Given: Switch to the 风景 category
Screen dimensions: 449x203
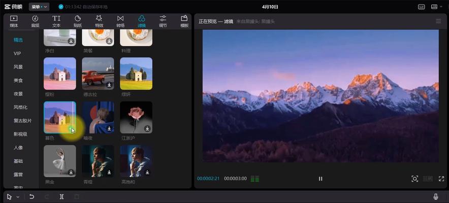Looking at the screenshot, I should tap(18, 67).
